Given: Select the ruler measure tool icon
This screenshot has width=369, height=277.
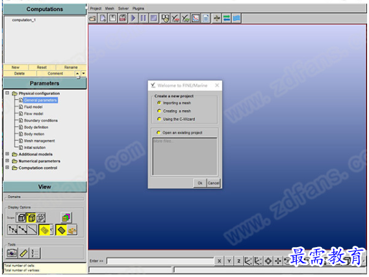Looking at the screenshot, I should 23,253.
